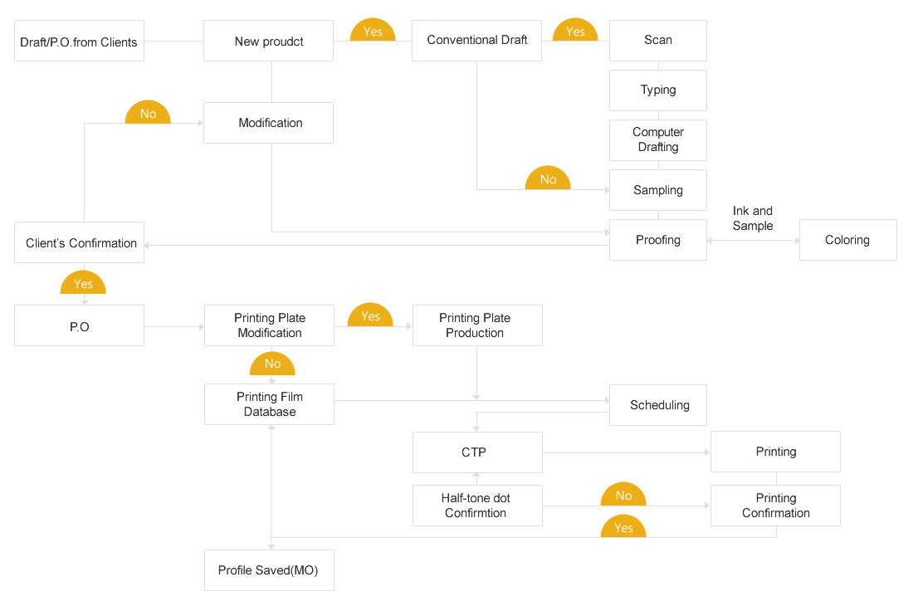913x606 pixels.
Task: Select the New product box
Action: click(x=268, y=41)
